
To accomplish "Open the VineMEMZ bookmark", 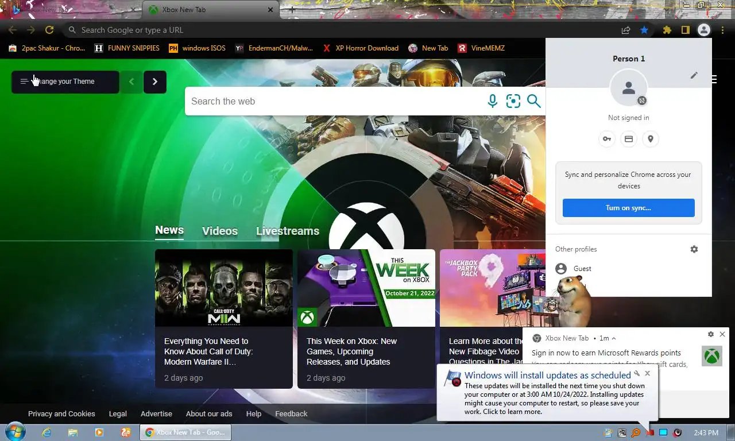I will pos(481,48).
